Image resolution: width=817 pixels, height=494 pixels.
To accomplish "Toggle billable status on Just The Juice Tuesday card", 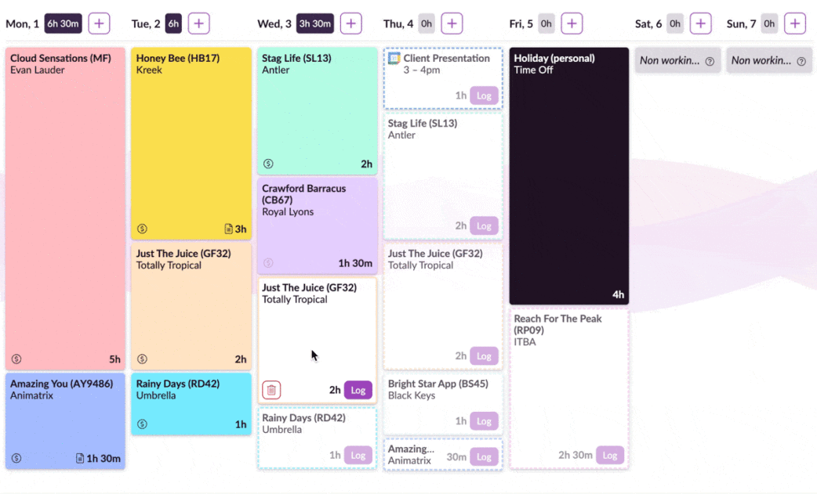I will click(x=142, y=359).
